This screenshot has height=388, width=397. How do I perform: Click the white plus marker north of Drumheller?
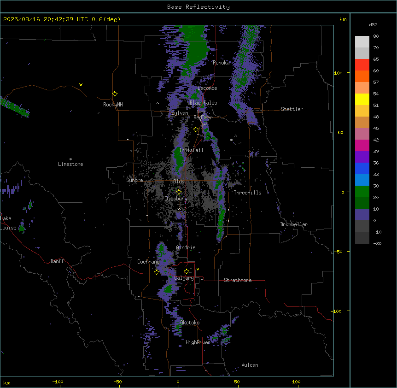coord(282,173)
